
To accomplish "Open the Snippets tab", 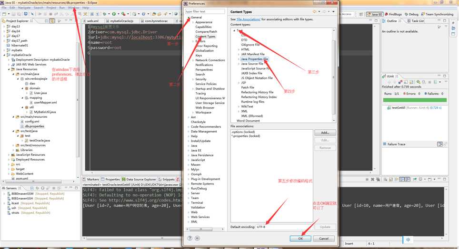I will coord(166,180).
